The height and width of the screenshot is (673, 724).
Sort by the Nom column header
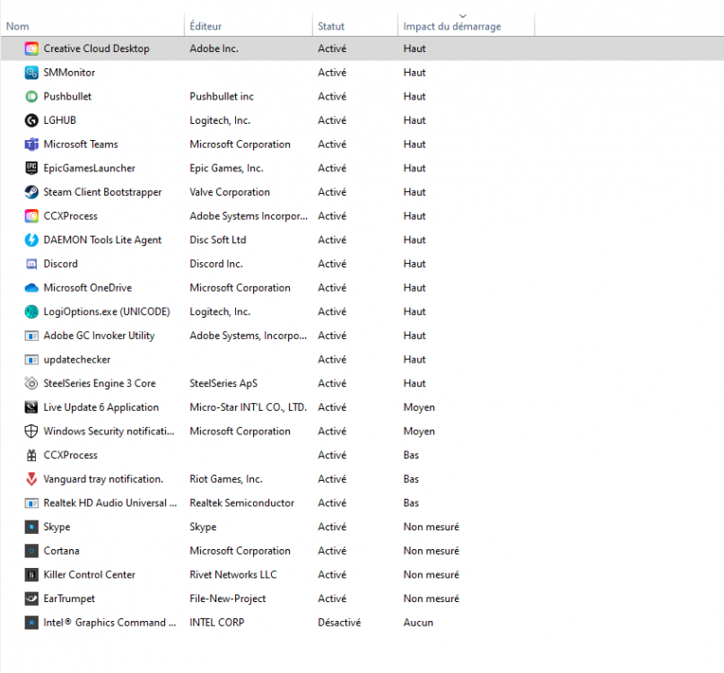click(x=18, y=26)
